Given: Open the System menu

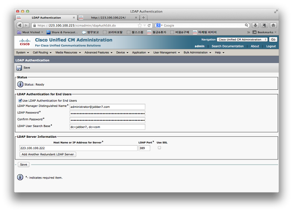Looking at the screenshot, I should 22,53.
